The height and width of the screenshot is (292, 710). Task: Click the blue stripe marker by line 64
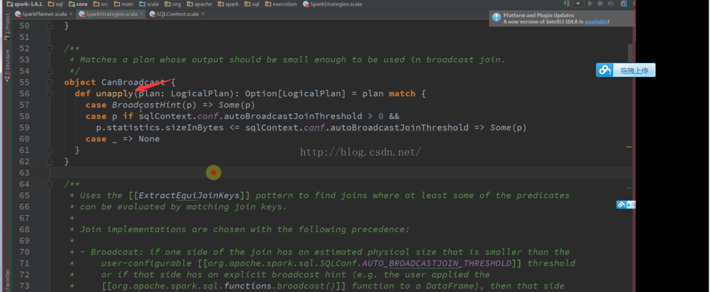[x=629, y=188]
